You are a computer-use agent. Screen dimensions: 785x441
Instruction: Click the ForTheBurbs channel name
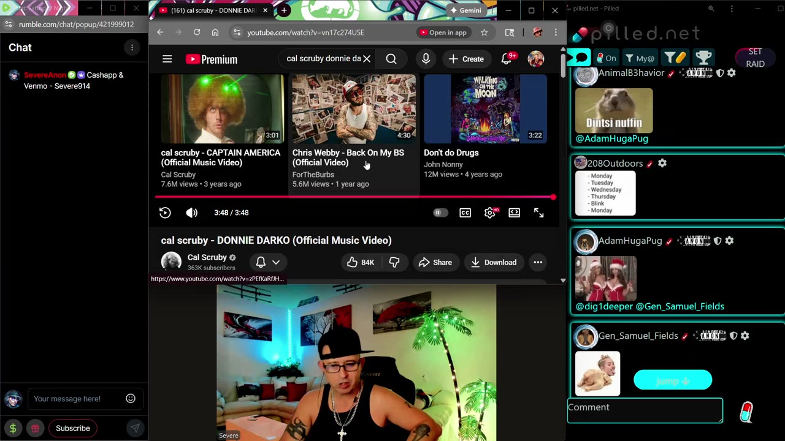pos(313,175)
